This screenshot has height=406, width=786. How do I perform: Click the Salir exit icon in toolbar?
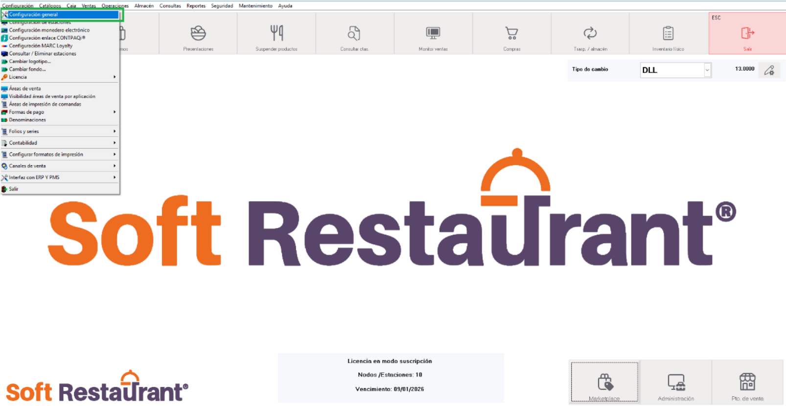(747, 33)
